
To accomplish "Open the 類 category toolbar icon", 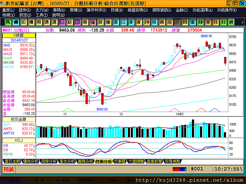I will (85, 22).
